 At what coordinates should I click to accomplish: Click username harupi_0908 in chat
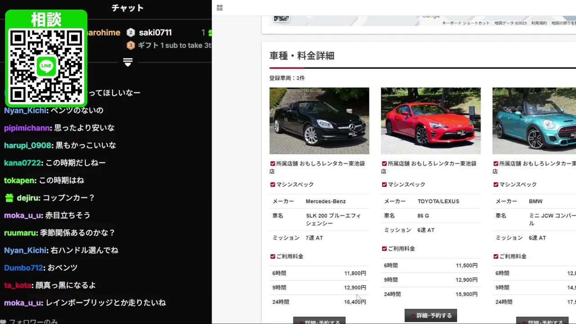coord(27,145)
